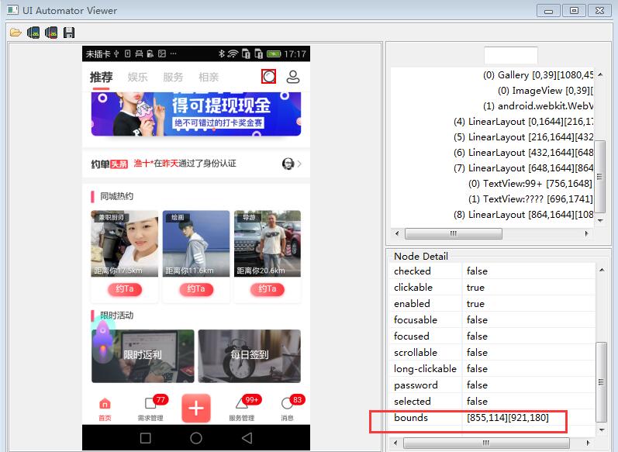Click the hierarchy tree vertical scrollbar thumb

point(600,177)
